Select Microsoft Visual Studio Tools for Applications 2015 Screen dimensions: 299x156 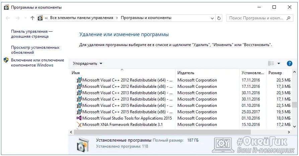127,118
